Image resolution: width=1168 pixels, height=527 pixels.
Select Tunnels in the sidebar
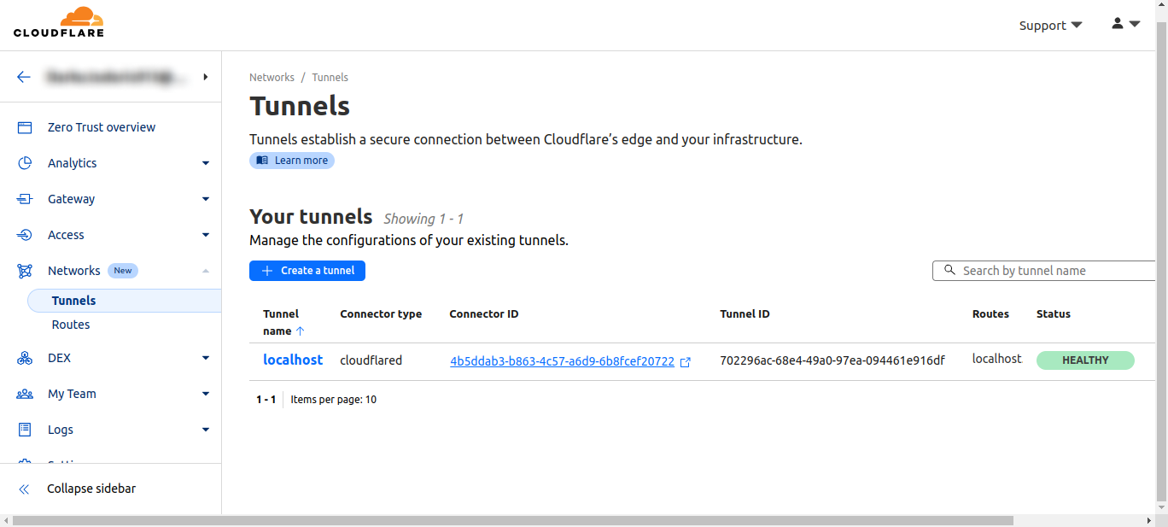[x=73, y=301]
